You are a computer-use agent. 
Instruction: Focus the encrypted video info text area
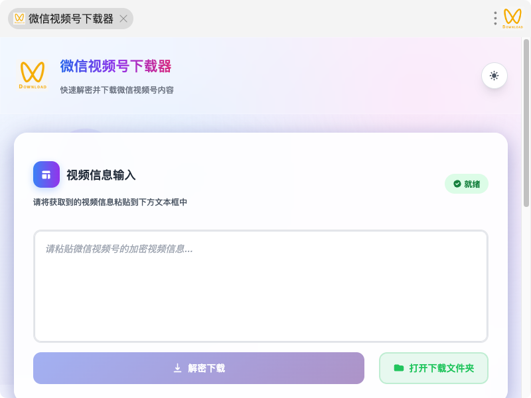pyautogui.click(x=261, y=286)
